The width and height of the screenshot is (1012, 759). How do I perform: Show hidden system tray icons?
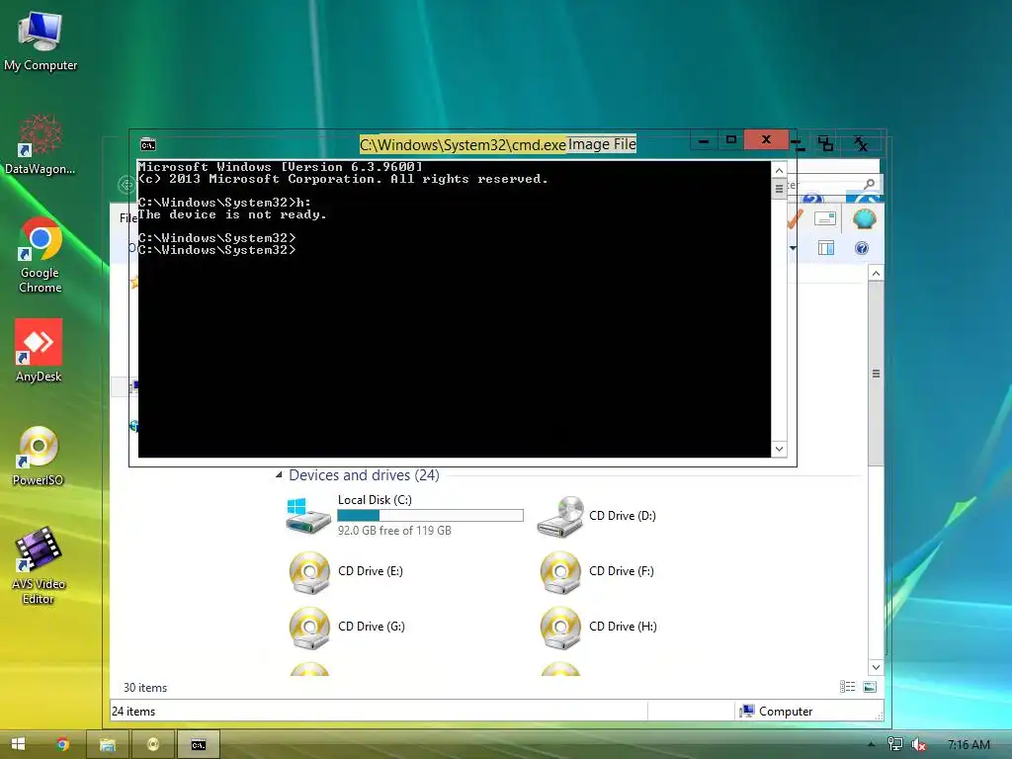(872, 744)
